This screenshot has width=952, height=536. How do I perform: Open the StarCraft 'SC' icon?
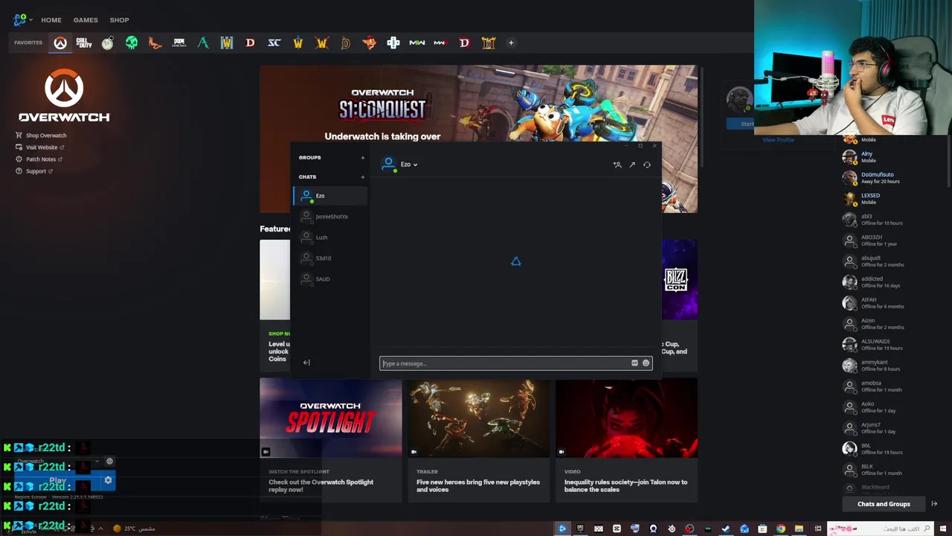coord(274,43)
